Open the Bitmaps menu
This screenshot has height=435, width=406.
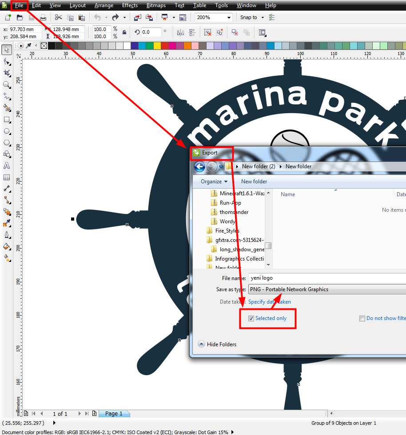[x=156, y=5]
